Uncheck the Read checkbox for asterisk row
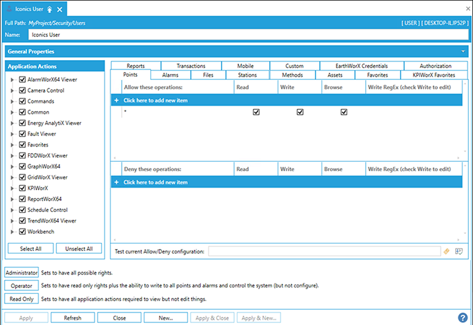Image resolution: width=473 pixels, height=325 pixels. [x=256, y=112]
